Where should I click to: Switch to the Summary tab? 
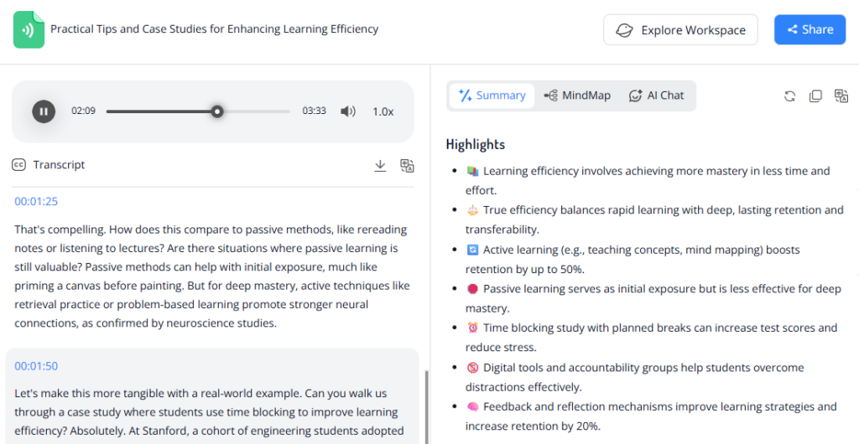[492, 96]
